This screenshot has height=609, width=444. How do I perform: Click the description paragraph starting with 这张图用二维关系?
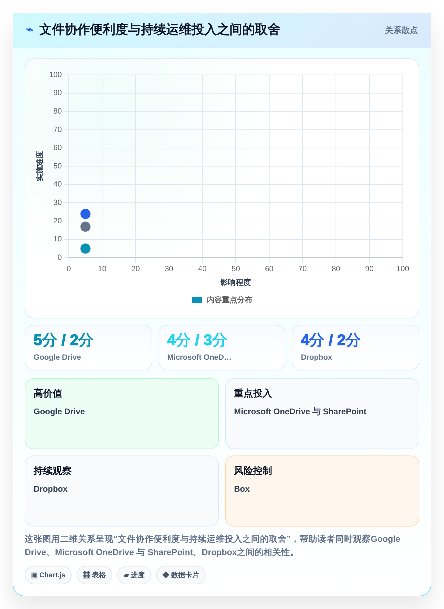[212, 546]
